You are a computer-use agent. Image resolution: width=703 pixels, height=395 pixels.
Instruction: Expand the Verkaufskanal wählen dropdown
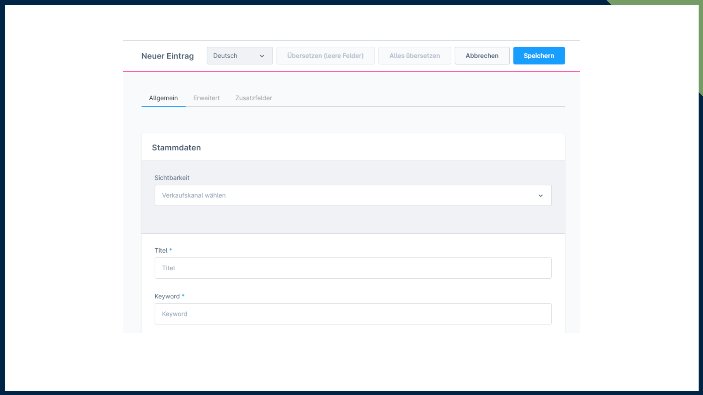pyautogui.click(x=353, y=195)
